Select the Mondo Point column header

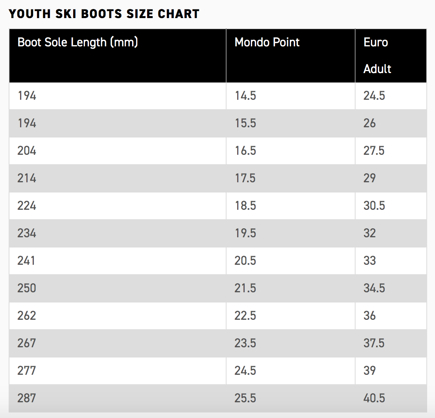point(267,42)
